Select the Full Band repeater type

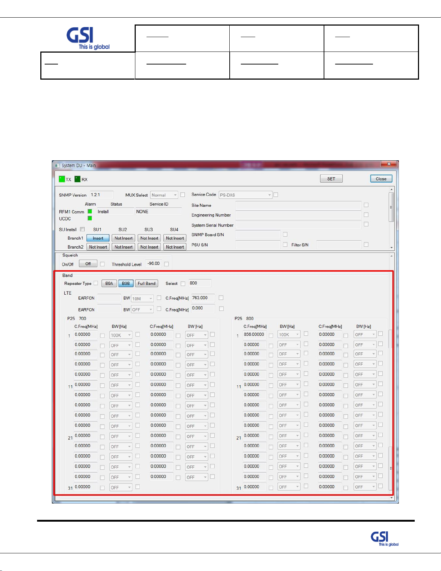click(x=147, y=284)
